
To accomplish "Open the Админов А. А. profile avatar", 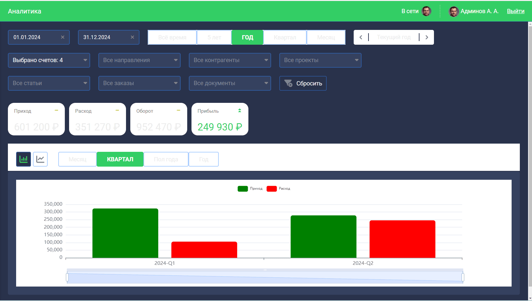I will (x=453, y=12).
